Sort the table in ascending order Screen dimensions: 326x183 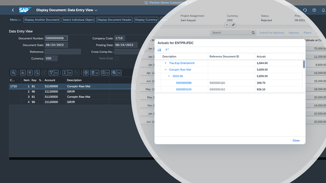coord(23,72)
